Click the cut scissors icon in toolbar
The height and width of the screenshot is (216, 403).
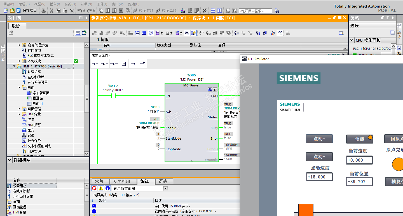pyautogui.click(x=51, y=11)
